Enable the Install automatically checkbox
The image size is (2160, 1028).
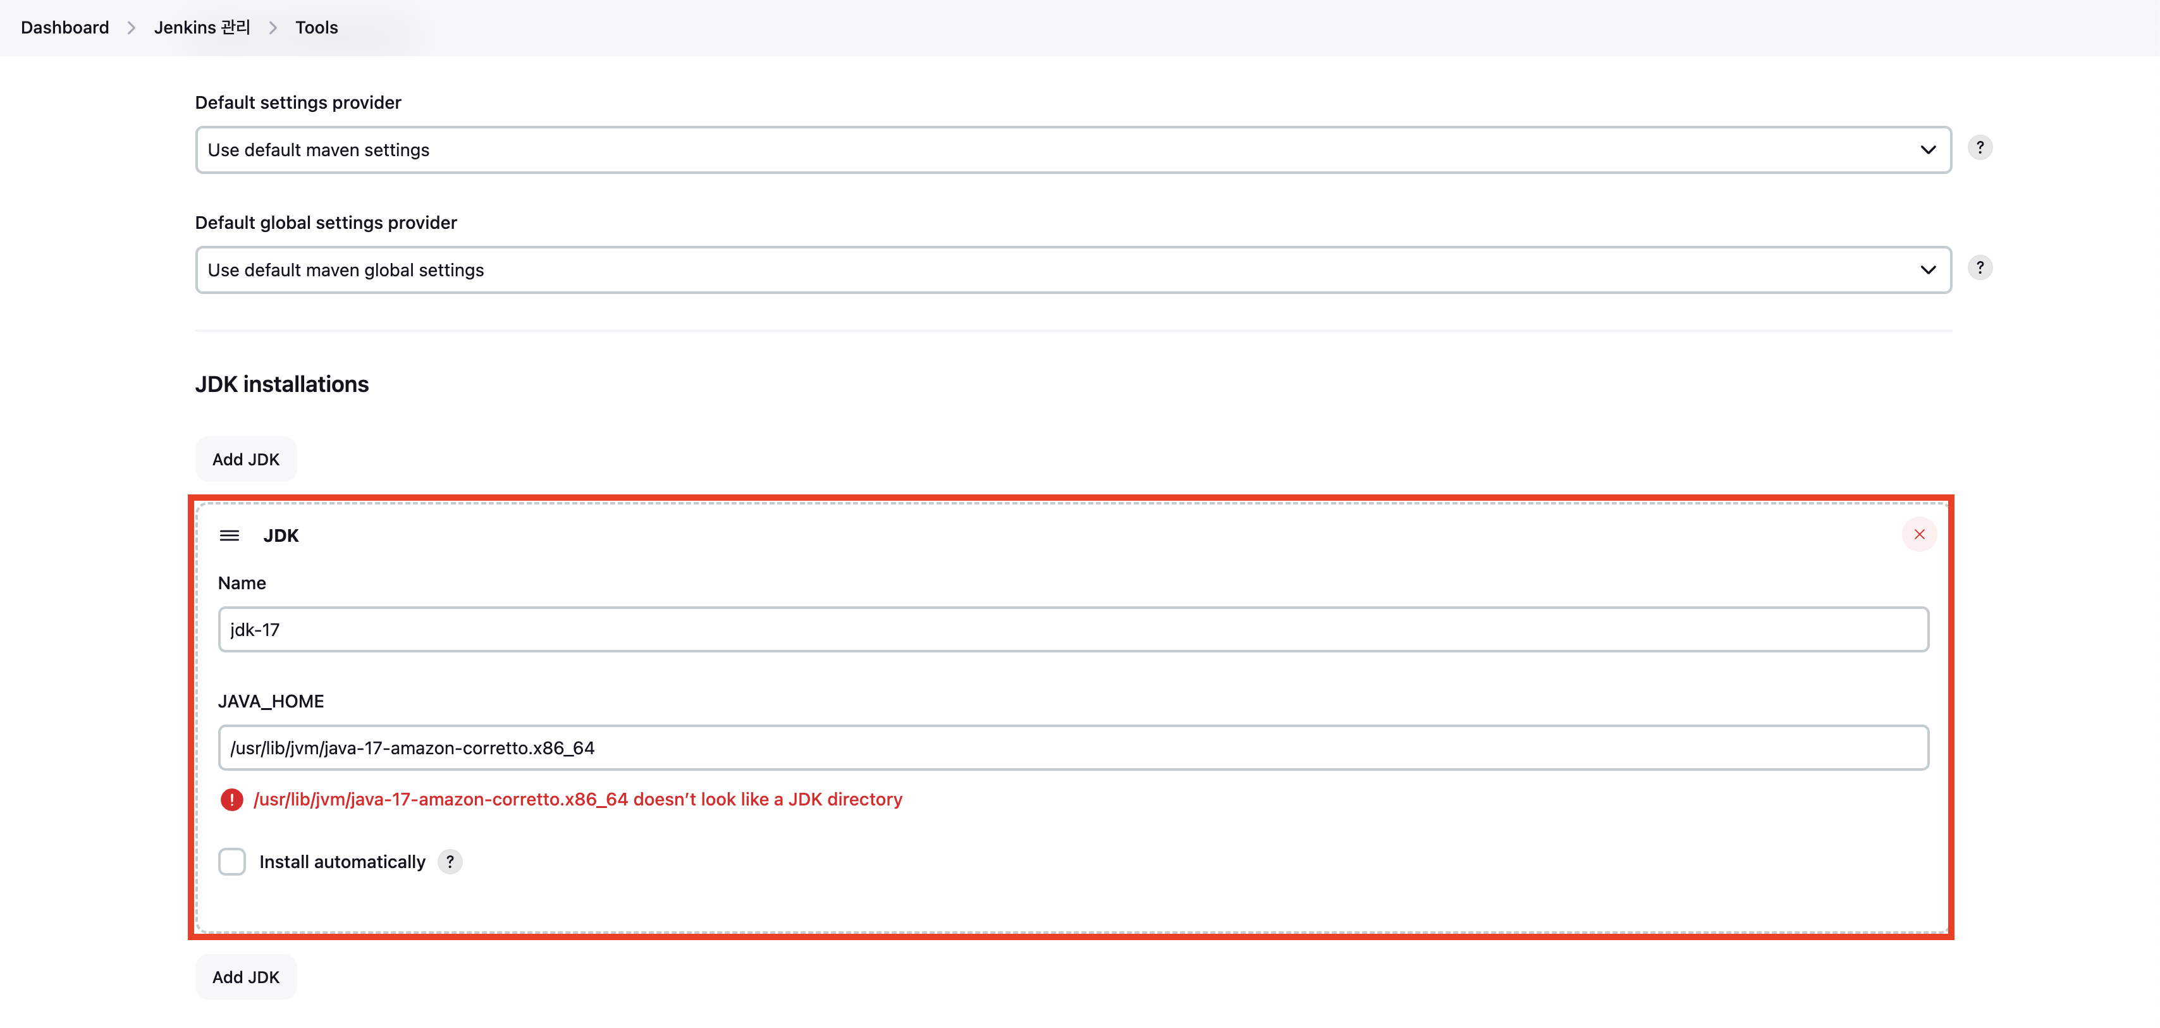pos(231,861)
